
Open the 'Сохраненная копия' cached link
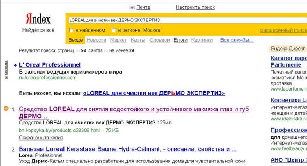point(41,138)
